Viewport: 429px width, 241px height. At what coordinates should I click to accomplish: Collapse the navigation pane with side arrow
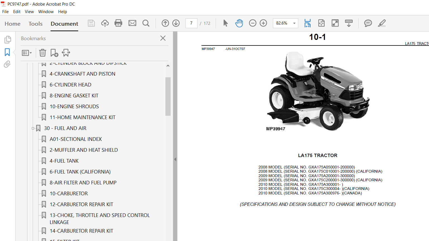pos(175,159)
